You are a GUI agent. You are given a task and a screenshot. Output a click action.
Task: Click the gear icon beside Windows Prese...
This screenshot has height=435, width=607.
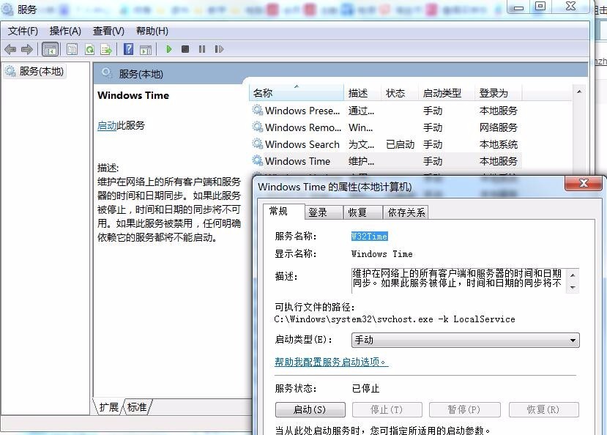(x=258, y=111)
